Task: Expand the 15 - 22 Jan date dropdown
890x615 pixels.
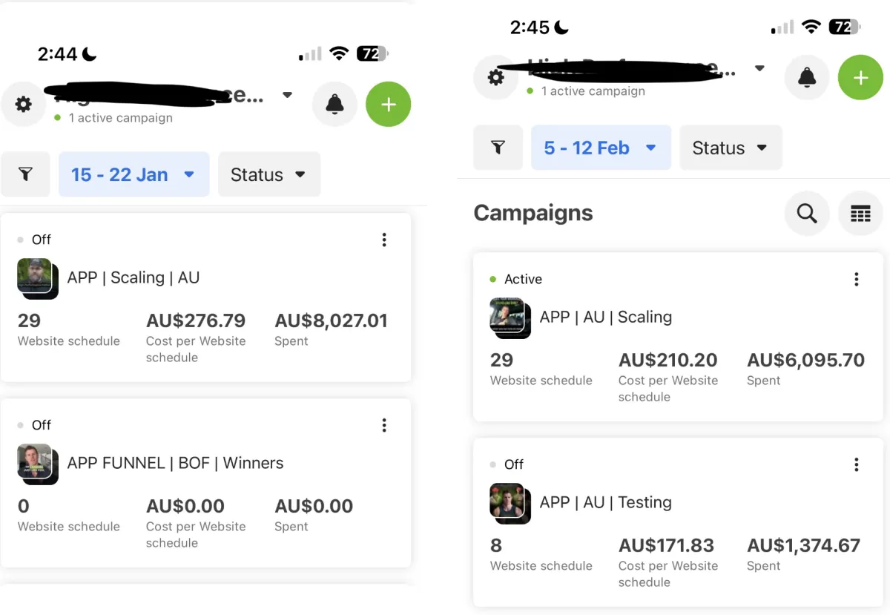Action: [134, 175]
